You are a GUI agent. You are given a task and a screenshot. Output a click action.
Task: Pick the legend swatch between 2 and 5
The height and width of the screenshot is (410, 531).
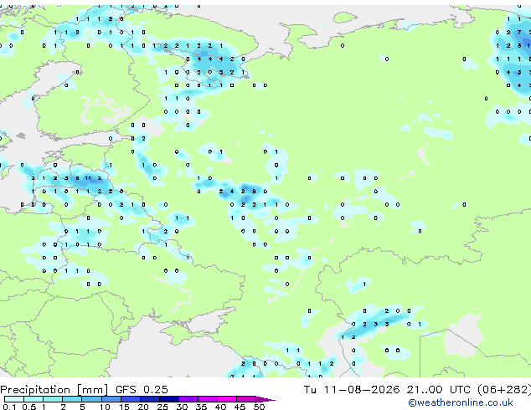pyautogui.click(x=72, y=399)
